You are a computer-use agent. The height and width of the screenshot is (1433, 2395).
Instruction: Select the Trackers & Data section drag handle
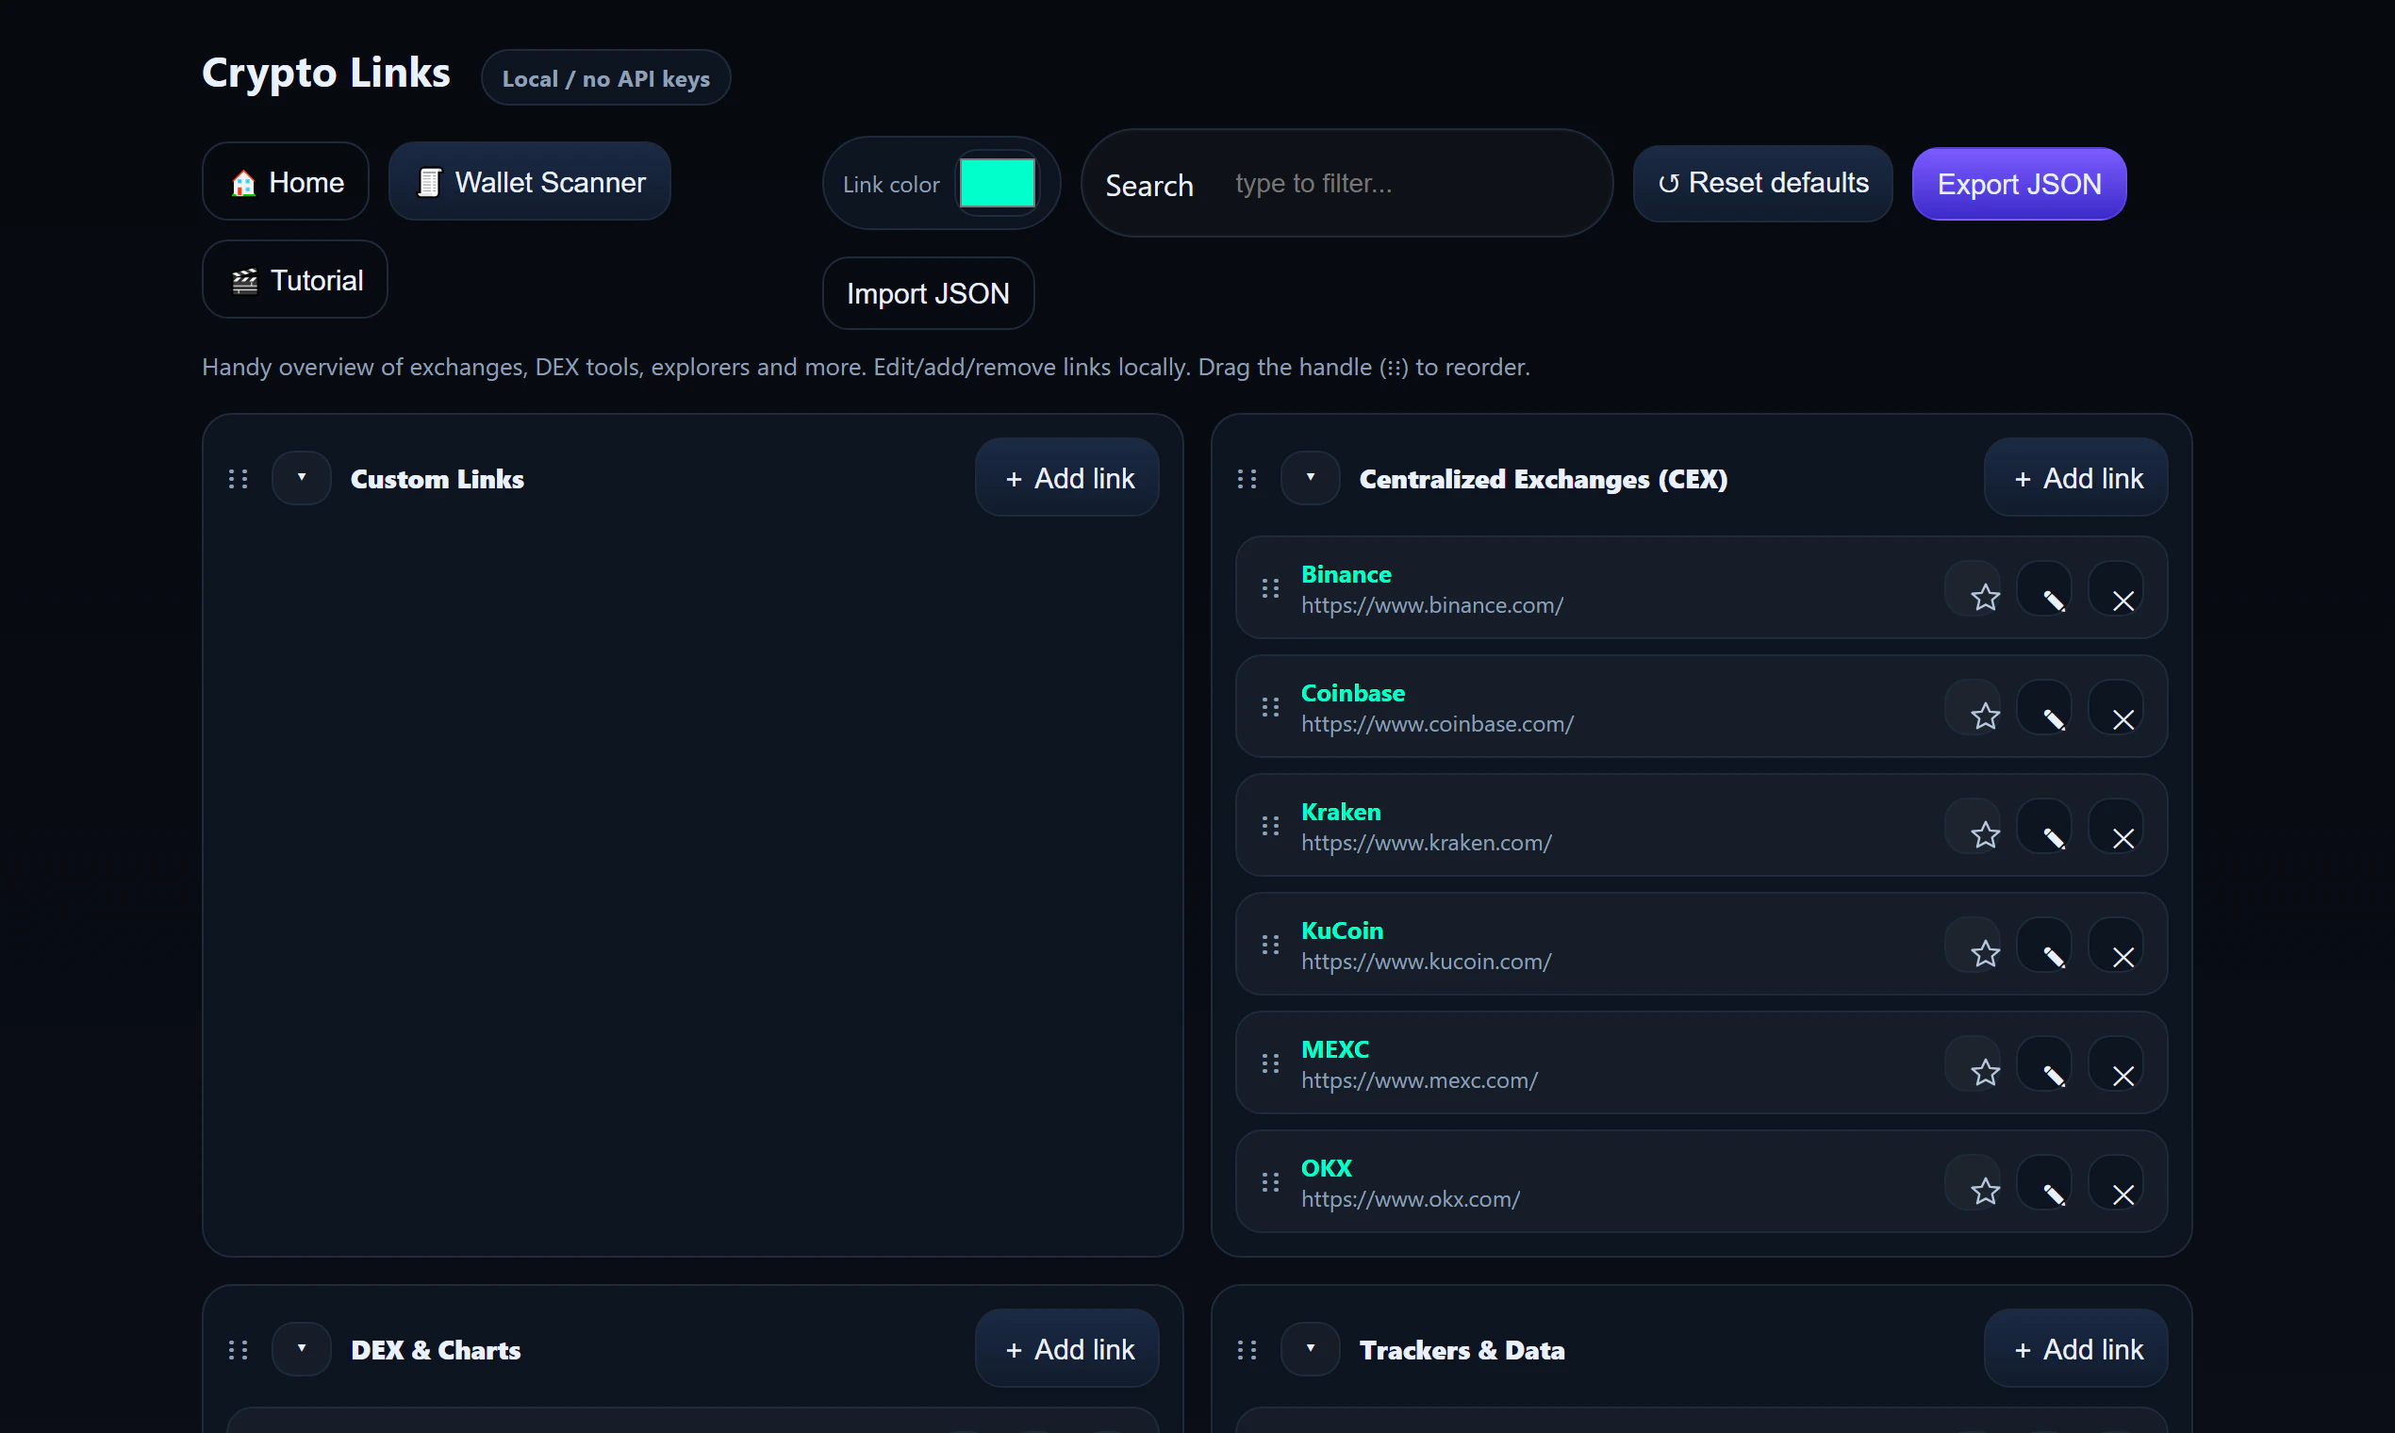coord(1247,1350)
